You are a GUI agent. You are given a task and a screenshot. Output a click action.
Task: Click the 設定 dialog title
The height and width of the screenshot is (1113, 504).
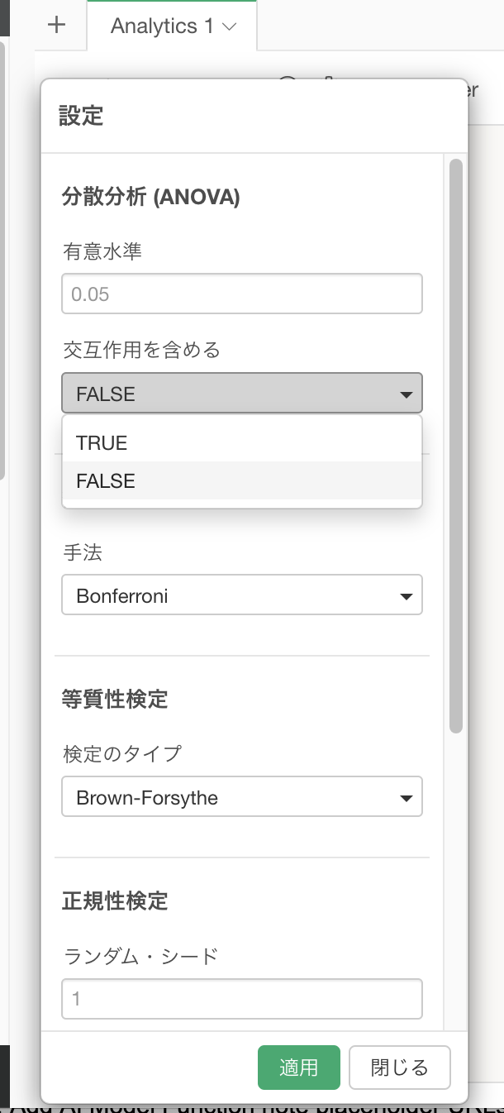(81, 116)
